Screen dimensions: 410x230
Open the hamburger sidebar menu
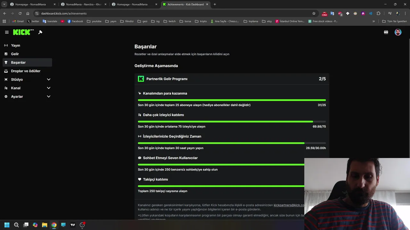[7, 32]
